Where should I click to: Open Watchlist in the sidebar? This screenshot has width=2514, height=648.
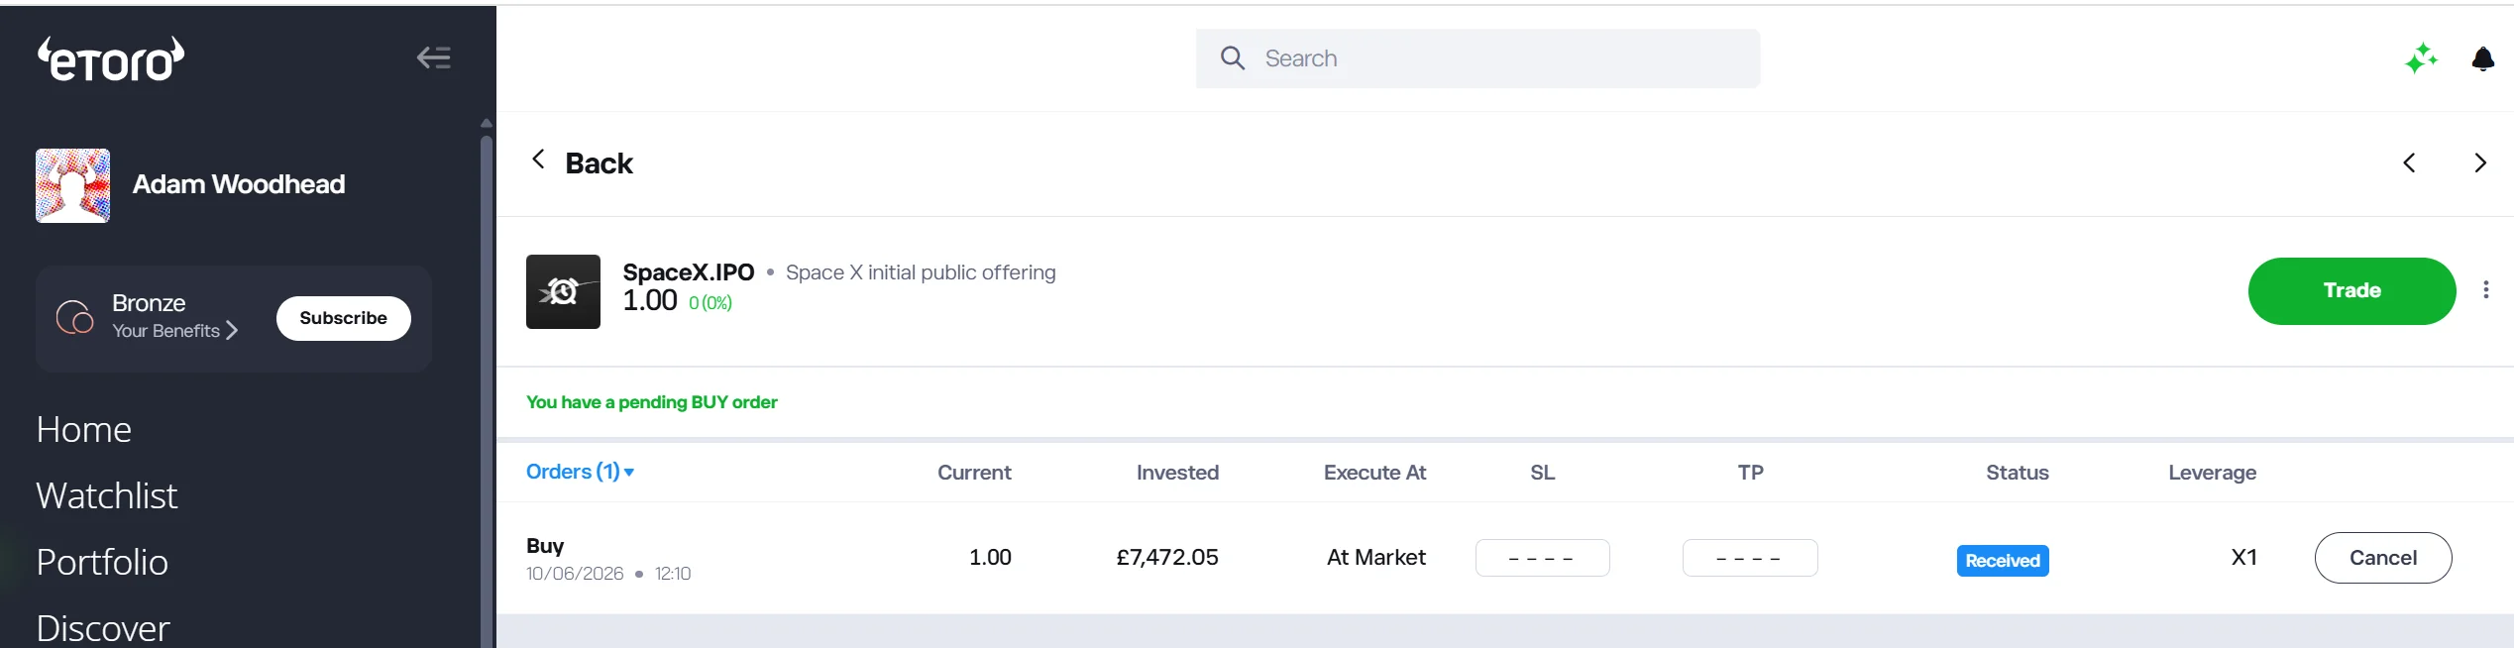107,496
